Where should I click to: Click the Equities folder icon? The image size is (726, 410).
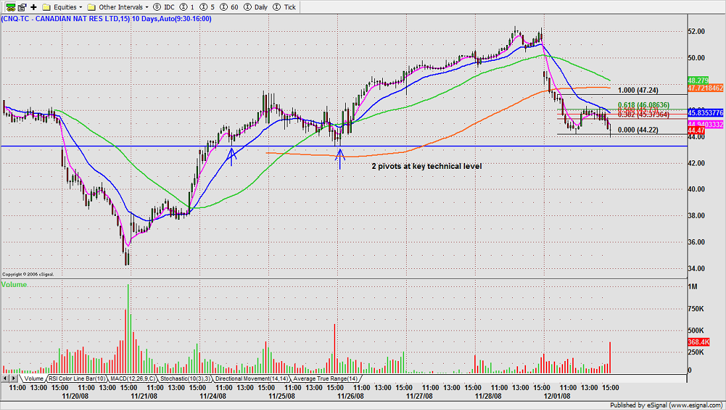46,7
